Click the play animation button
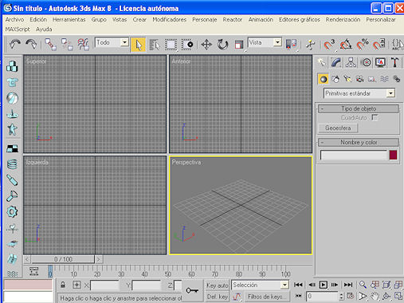The height and width of the screenshot is (303, 404). coord(323,285)
